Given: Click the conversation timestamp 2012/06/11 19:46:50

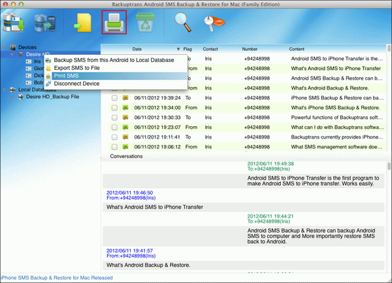Looking at the screenshot, I should click(x=129, y=193).
